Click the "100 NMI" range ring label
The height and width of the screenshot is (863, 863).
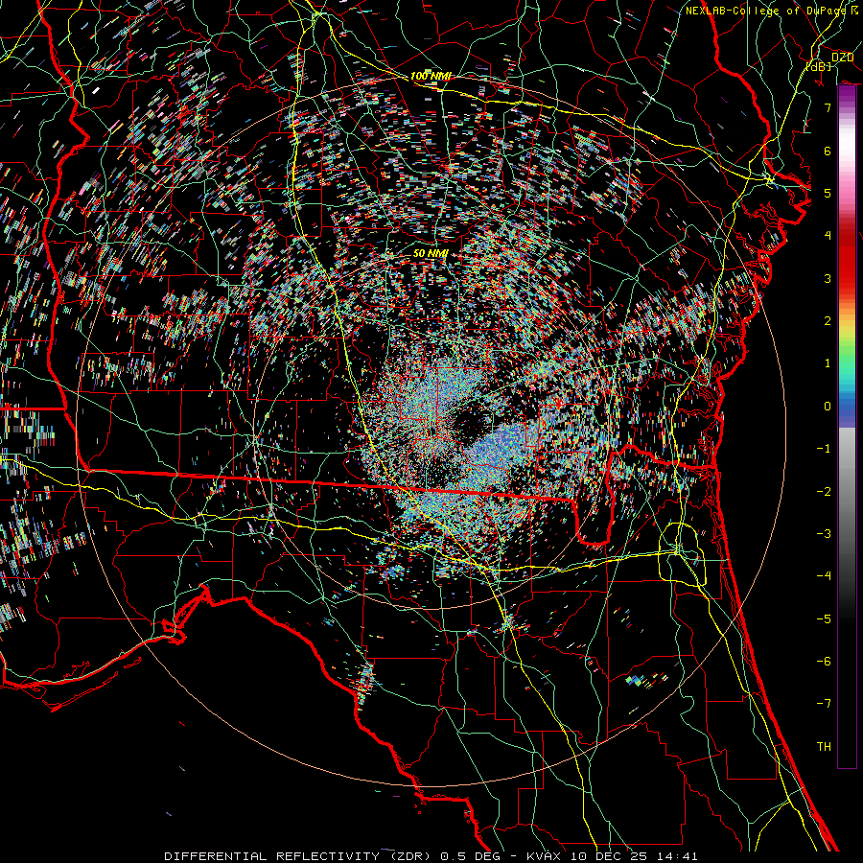point(431,76)
